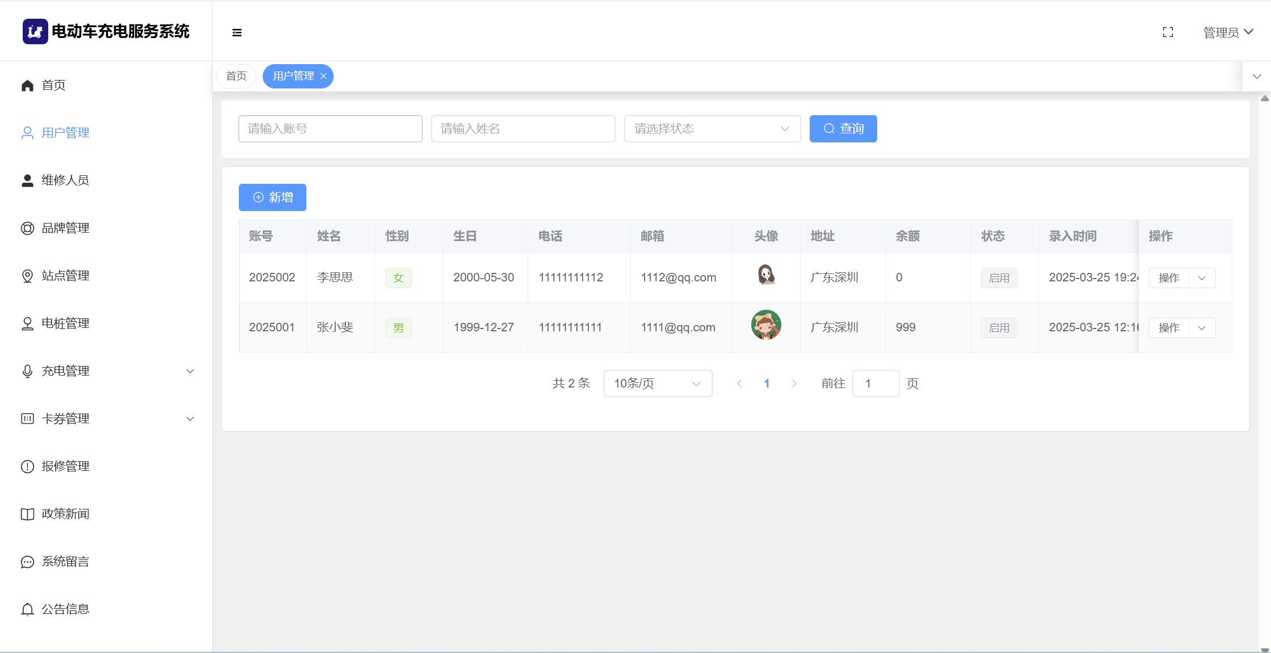This screenshot has width=1271, height=653.
Task: Open 政策新闻 book menu item
Action: coord(65,514)
